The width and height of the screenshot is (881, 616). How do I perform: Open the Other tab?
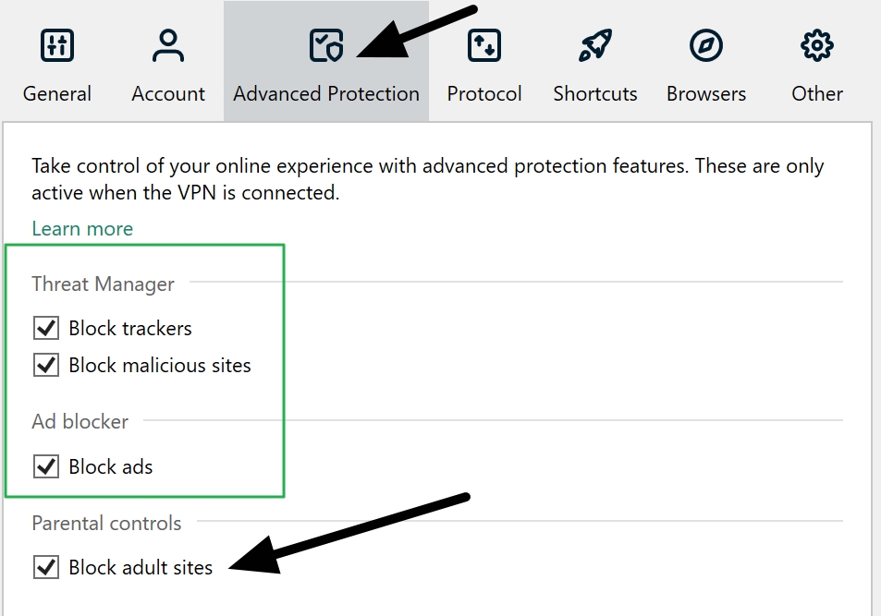pos(816,93)
